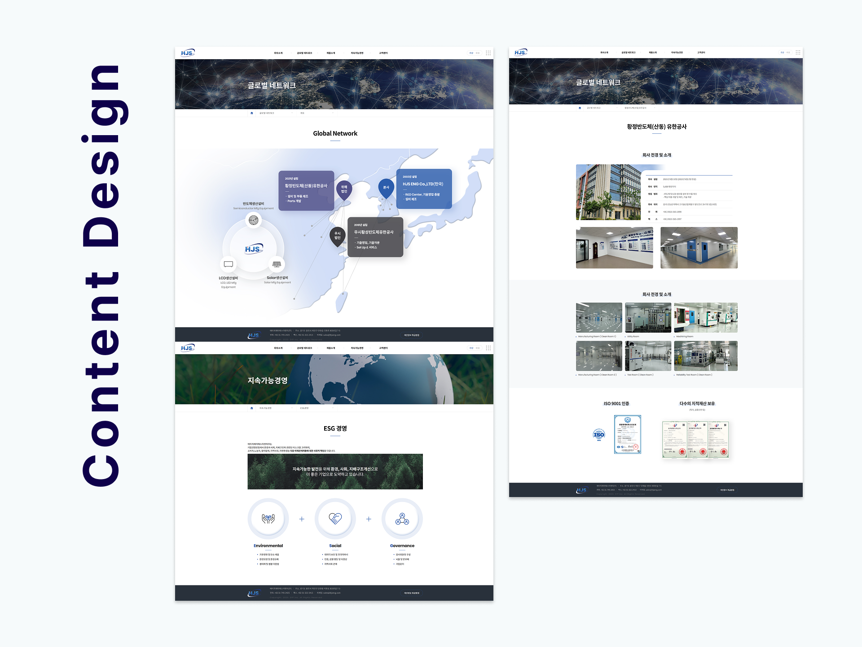Toggle language switch on the ESG page header

coord(474,348)
